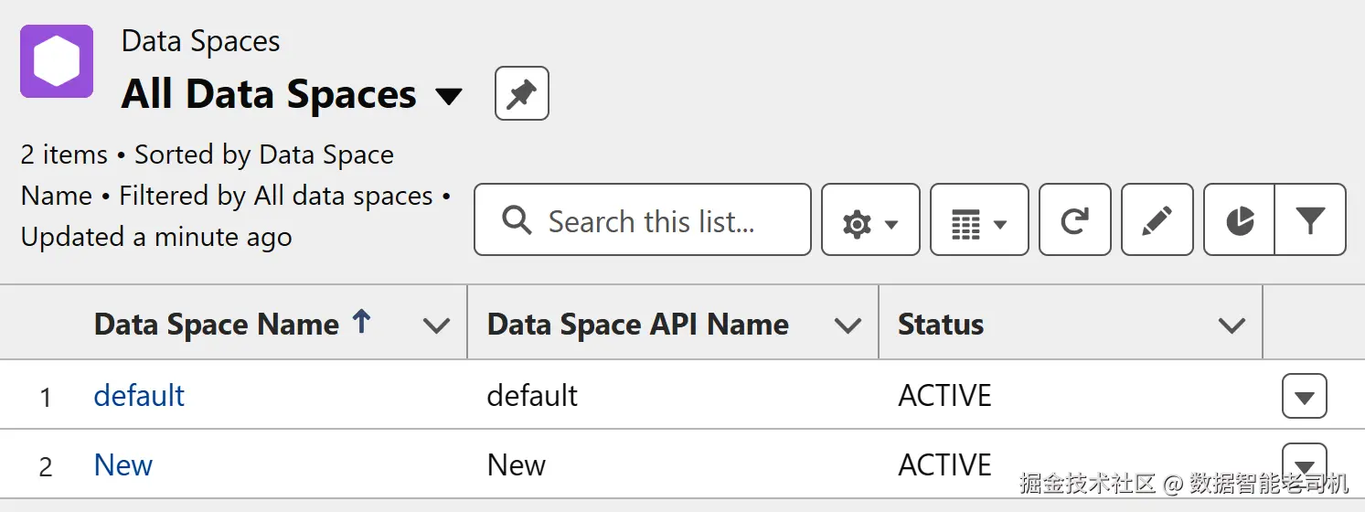
Task: Refresh the data spaces list
Action: click(1074, 220)
